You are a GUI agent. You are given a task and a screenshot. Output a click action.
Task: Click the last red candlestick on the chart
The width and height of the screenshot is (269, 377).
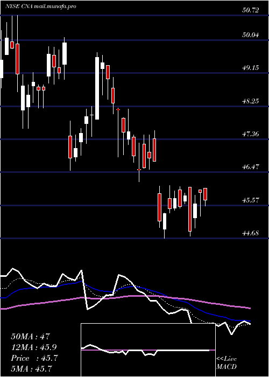coord(206,194)
